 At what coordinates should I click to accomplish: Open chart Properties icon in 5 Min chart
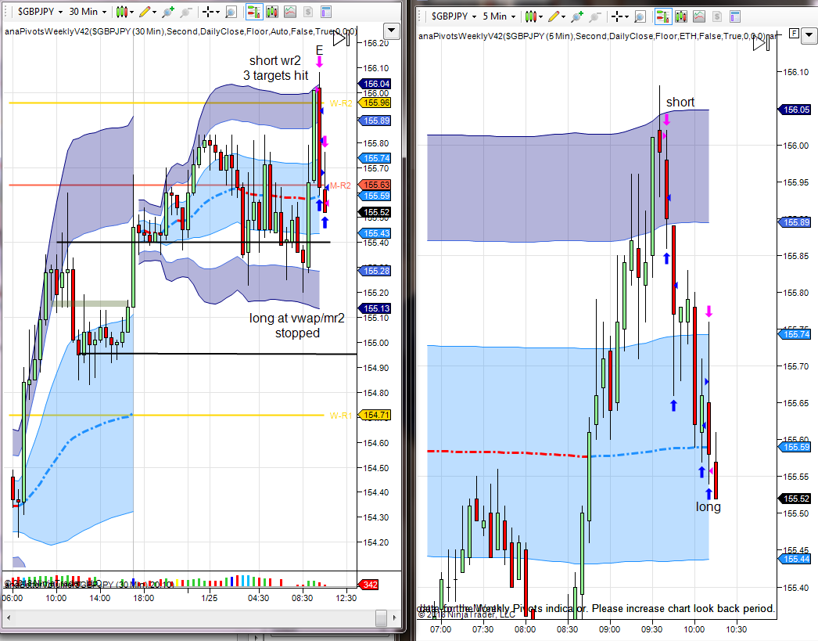tap(735, 16)
